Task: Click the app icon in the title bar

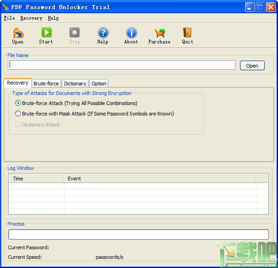Action: point(5,7)
